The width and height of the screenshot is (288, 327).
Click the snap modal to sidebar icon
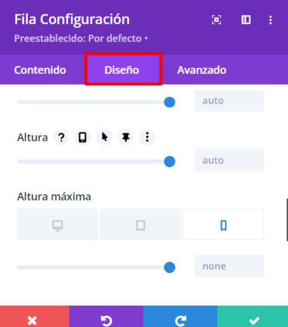tap(246, 20)
